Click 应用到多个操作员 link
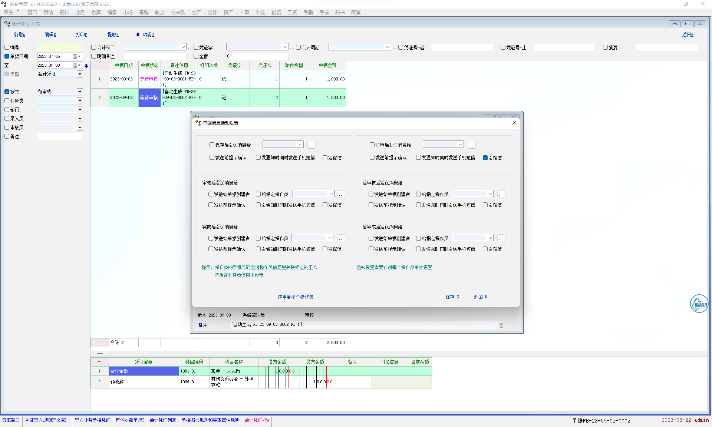This screenshot has width=712, height=427. pos(296,297)
